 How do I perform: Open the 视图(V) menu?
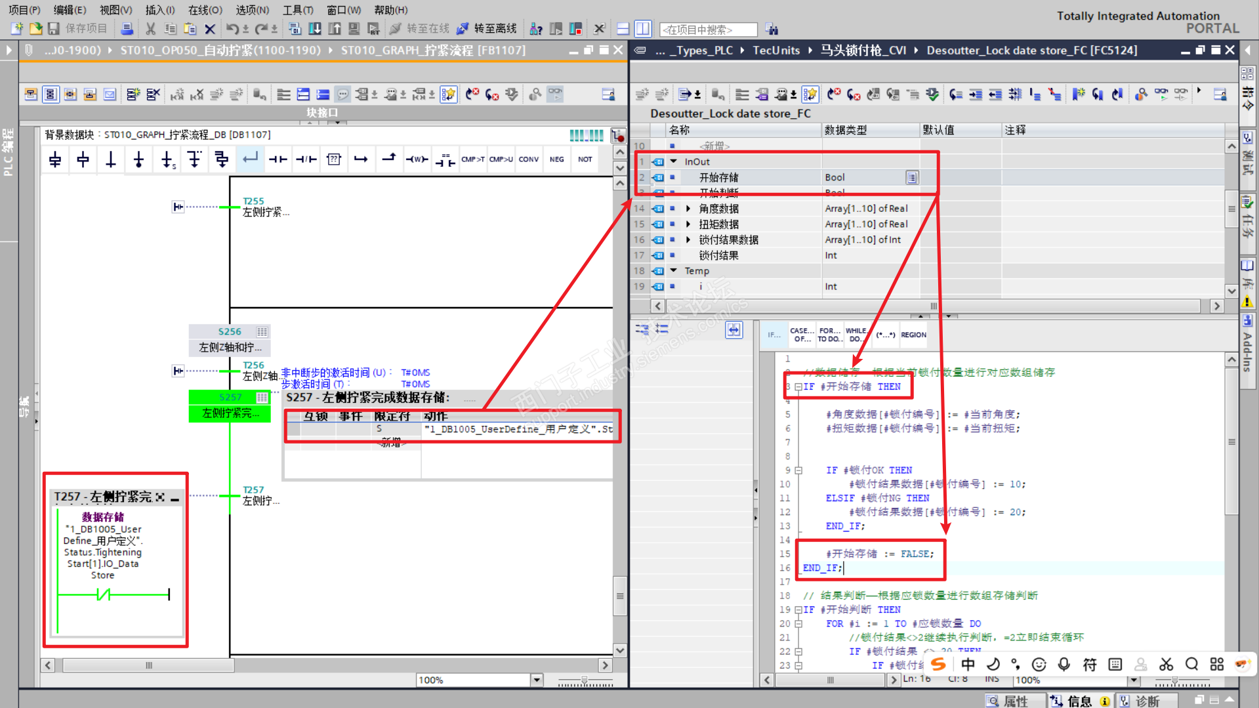pyautogui.click(x=115, y=10)
